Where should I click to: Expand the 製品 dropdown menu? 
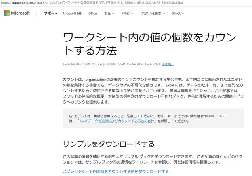coord(109,14)
